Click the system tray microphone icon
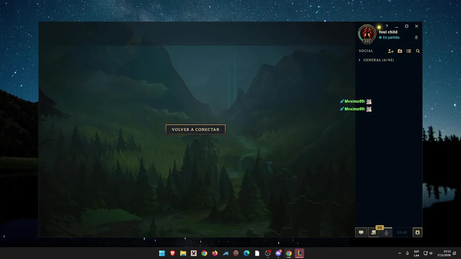Screen dimensions: 461x259 [407, 253]
